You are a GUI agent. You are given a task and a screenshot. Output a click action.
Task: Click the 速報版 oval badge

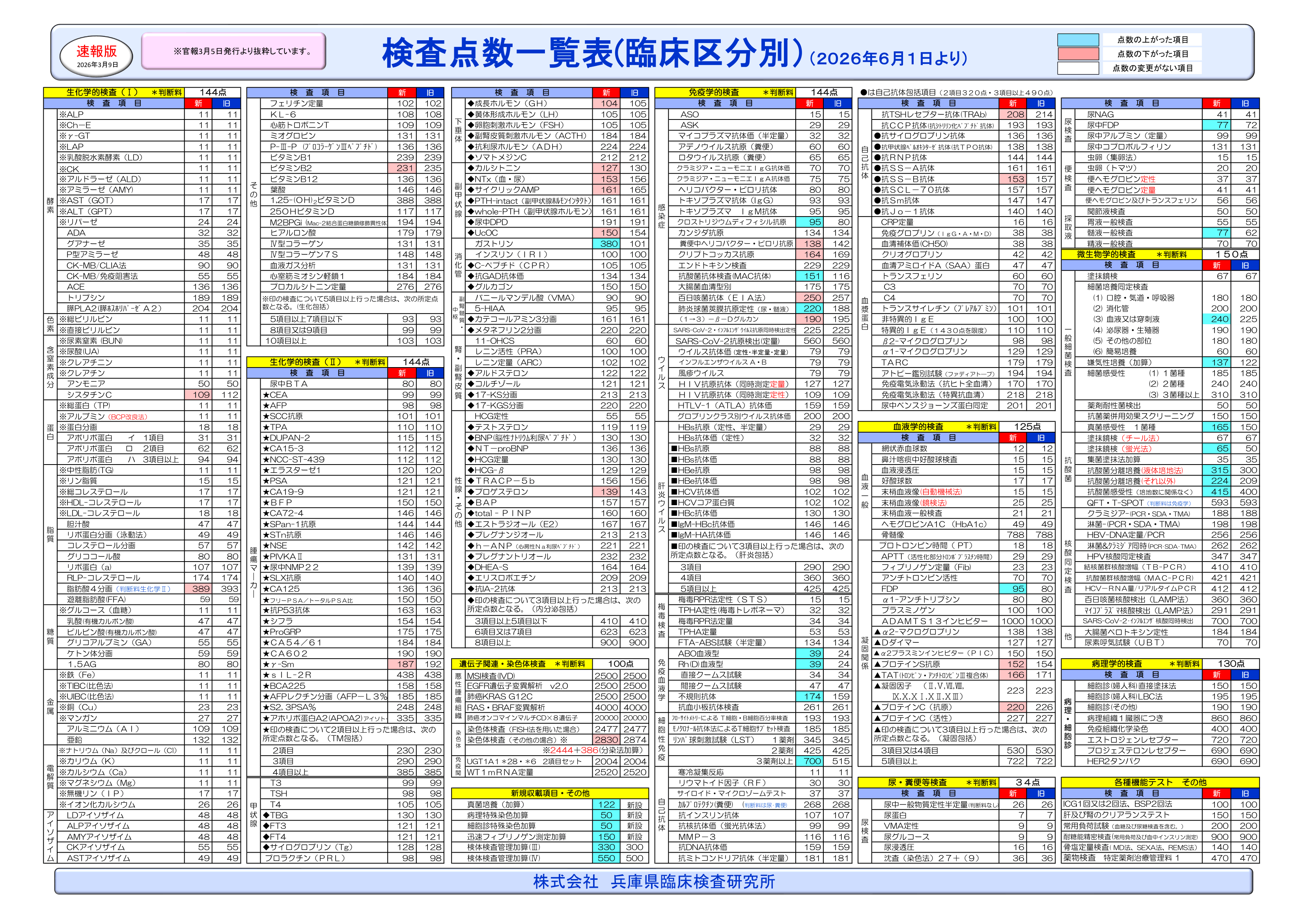tap(97, 56)
